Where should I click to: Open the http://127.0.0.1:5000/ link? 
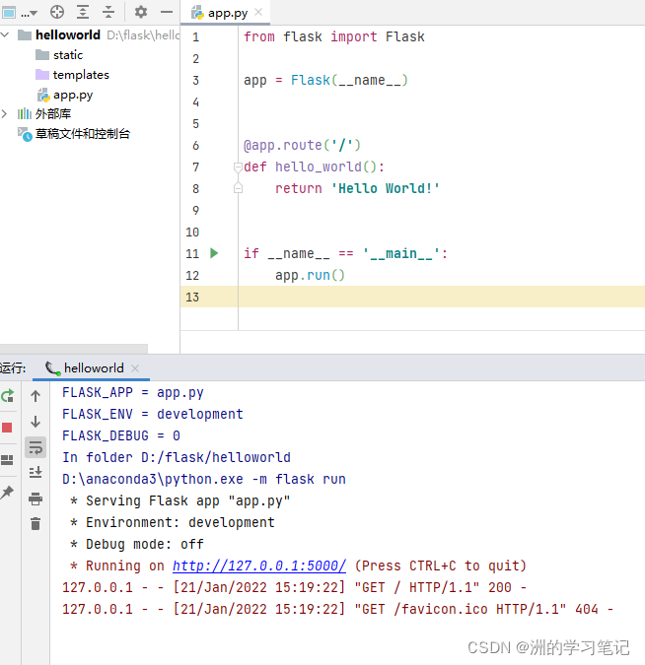coord(258,566)
